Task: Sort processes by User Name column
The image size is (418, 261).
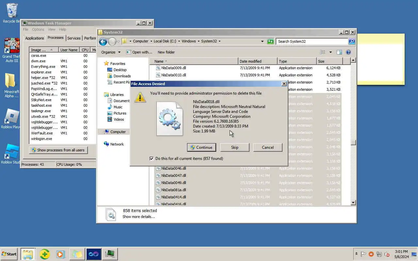Action: [x=69, y=50]
